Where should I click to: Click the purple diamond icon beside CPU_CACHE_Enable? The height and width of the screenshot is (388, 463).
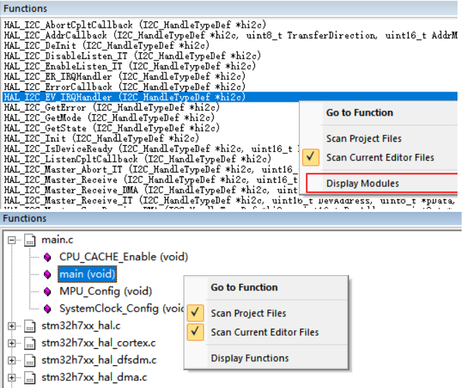click(x=47, y=257)
